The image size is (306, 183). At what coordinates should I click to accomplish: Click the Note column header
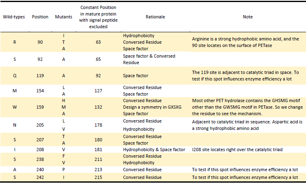tap(247, 17)
